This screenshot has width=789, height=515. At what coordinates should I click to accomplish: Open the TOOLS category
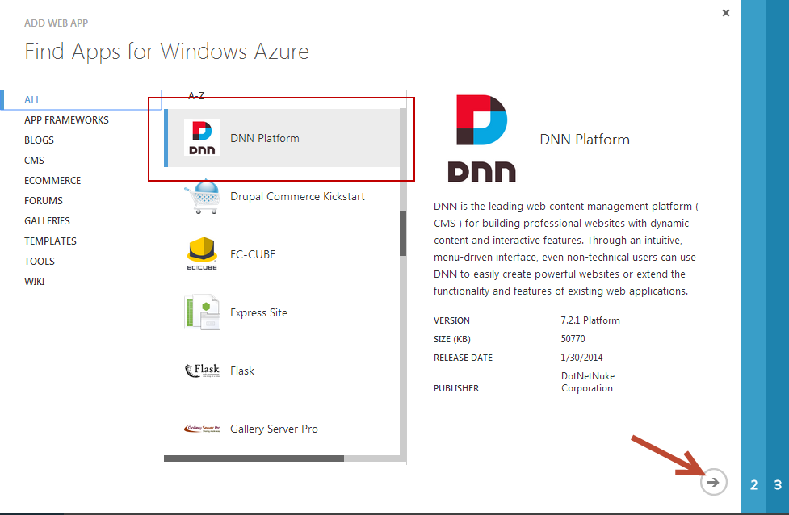[x=40, y=261]
